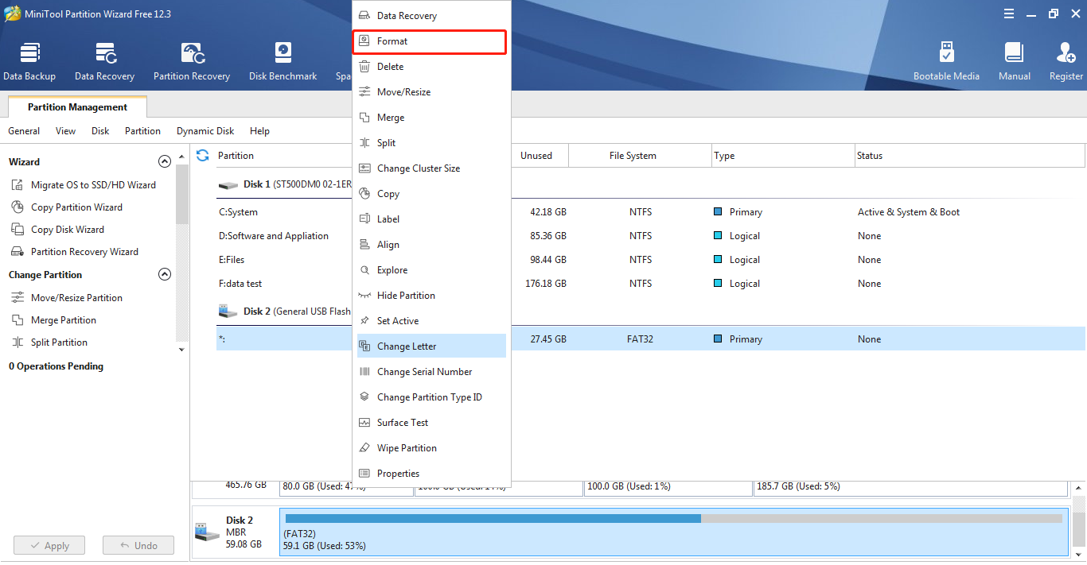Open the Manual book icon
1087x565 pixels.
click(x=1014, y=61)
